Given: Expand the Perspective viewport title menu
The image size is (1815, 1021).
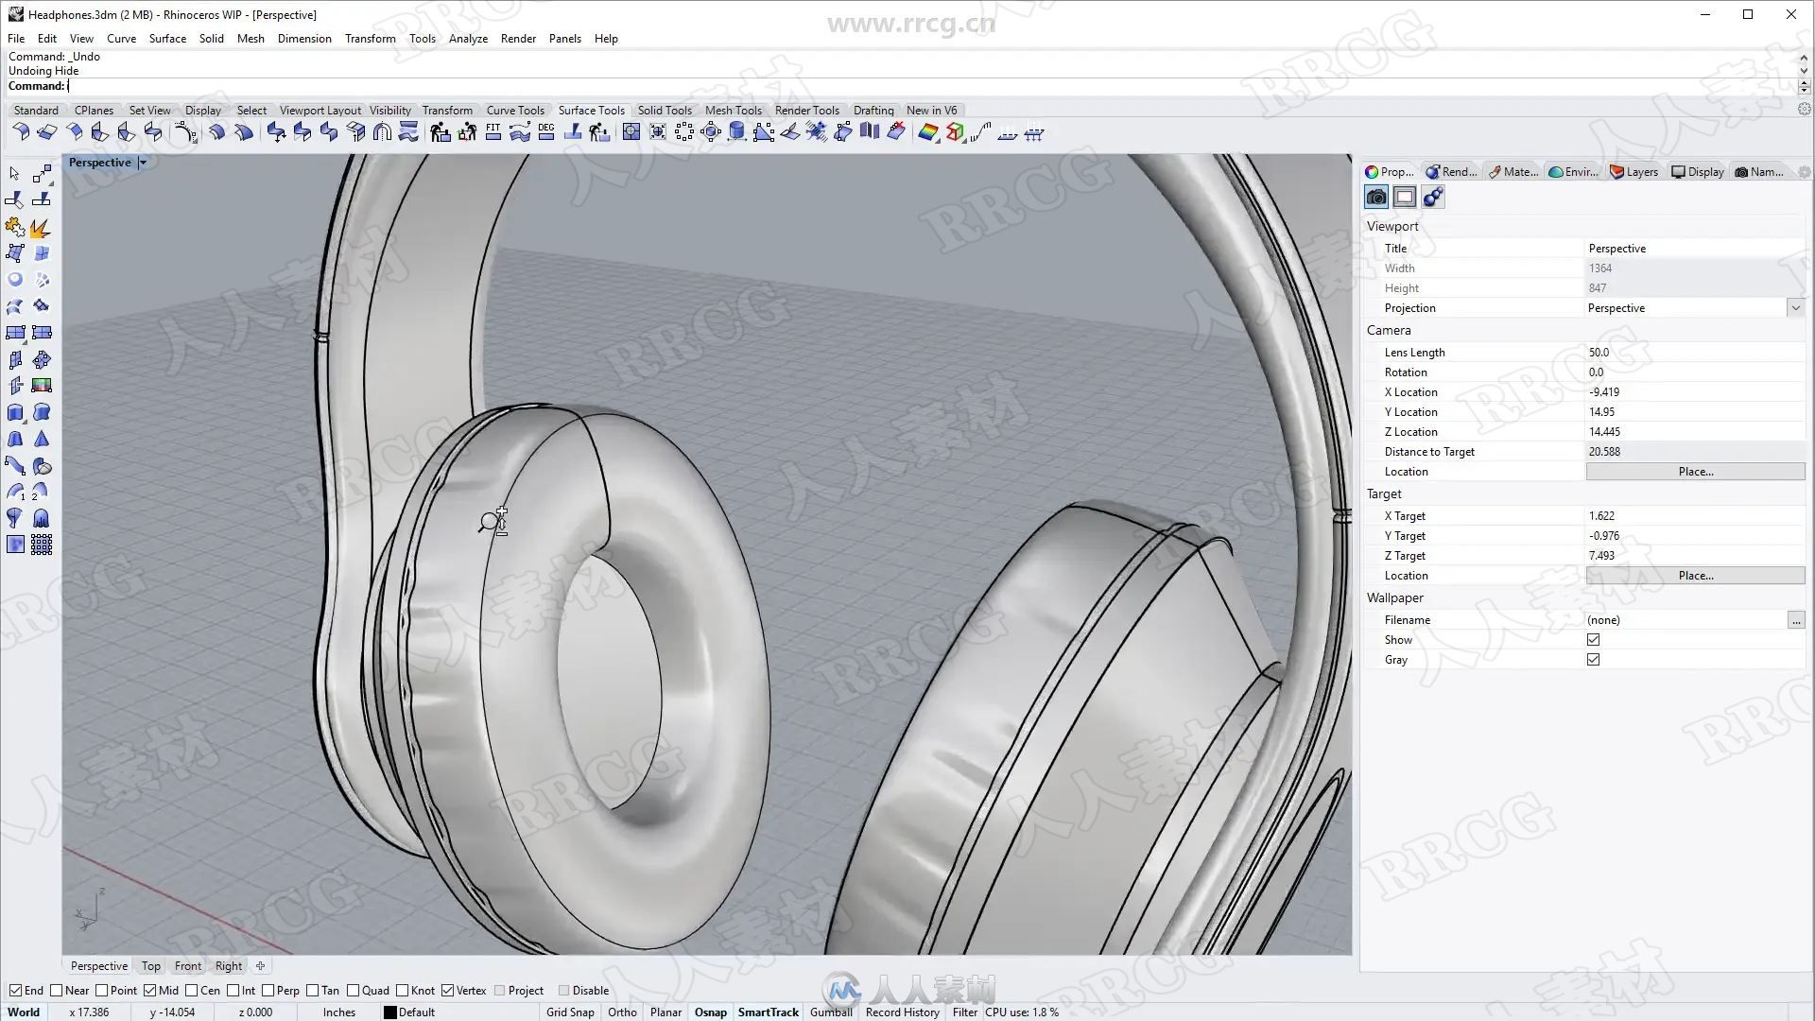Looking at the screenshot, I should pyautogui.click(x=144, y=162).
